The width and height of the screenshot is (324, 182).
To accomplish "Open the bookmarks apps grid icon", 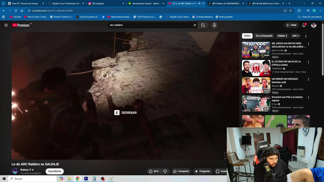I will 3,17.
